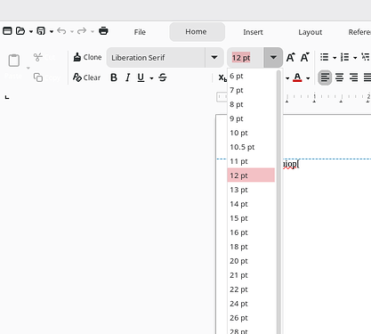Toggle Align Right paragraph alignment

click(x=353, y=77)
